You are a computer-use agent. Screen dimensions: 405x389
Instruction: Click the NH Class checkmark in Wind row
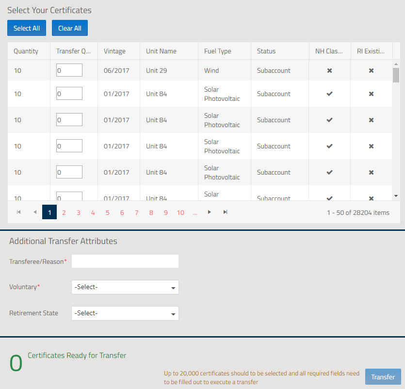(329, 71)
